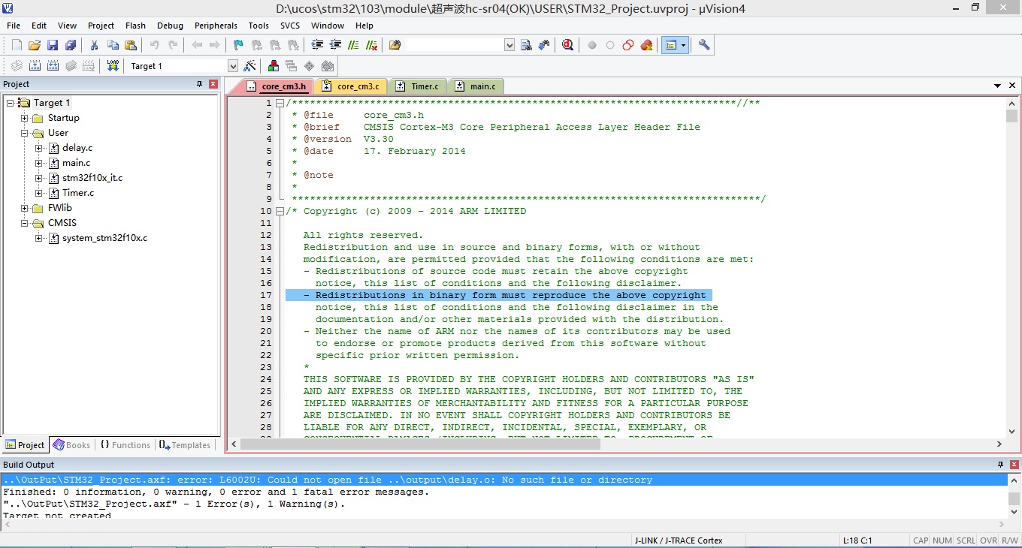1022x548 pixels.
Task: Switch to core_cm3.c editor tab
Action: 352,86
